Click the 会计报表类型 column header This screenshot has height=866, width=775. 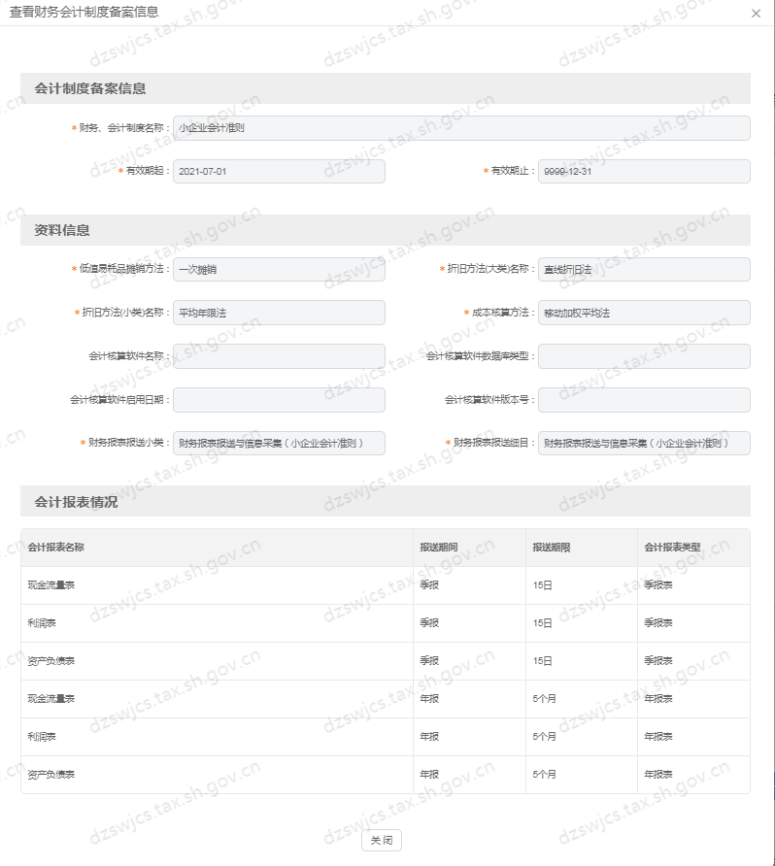(672, 548)
